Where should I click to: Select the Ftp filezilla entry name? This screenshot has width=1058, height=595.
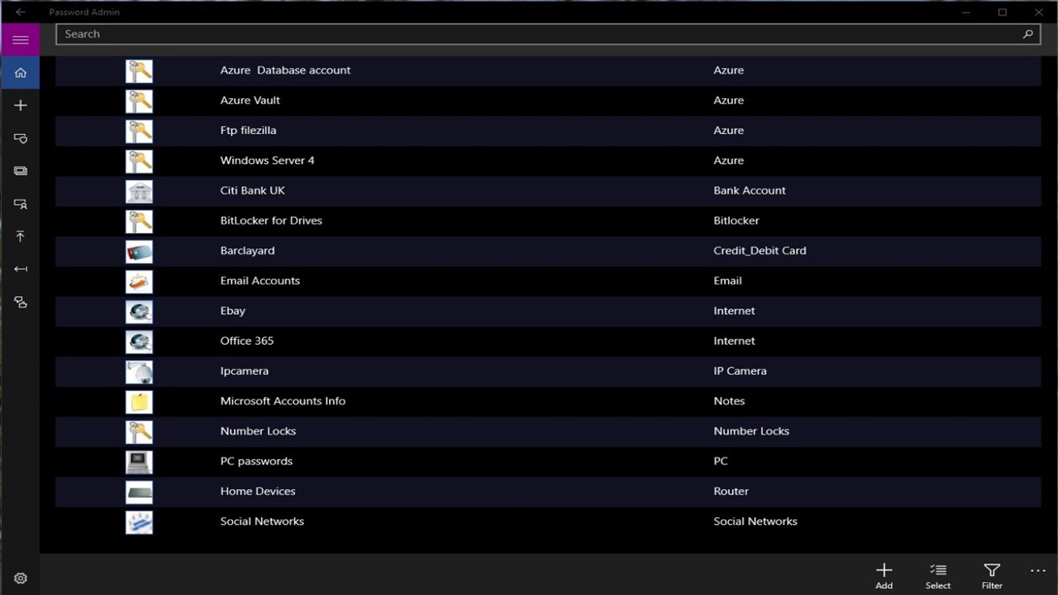(248, 130)
